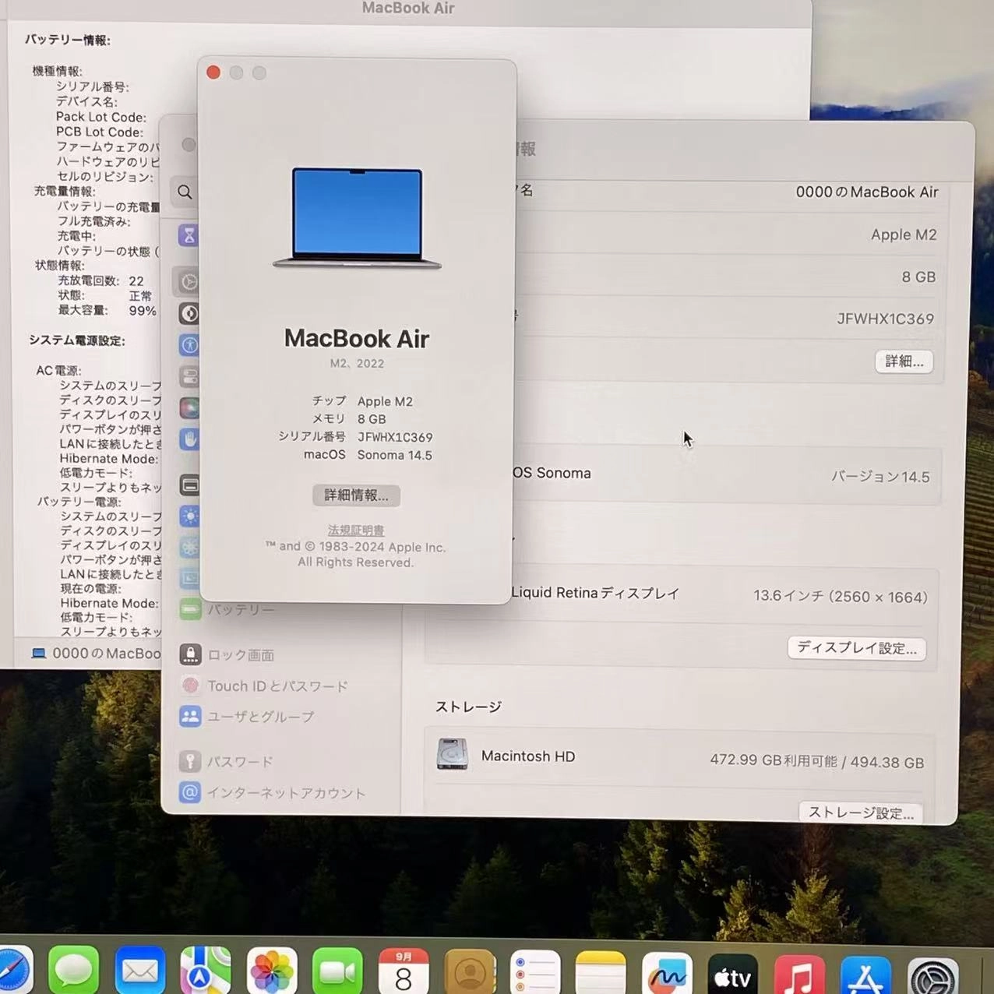
Task: Open Appearance icon in Settings sidebar
Action: (x=189, y=313)
